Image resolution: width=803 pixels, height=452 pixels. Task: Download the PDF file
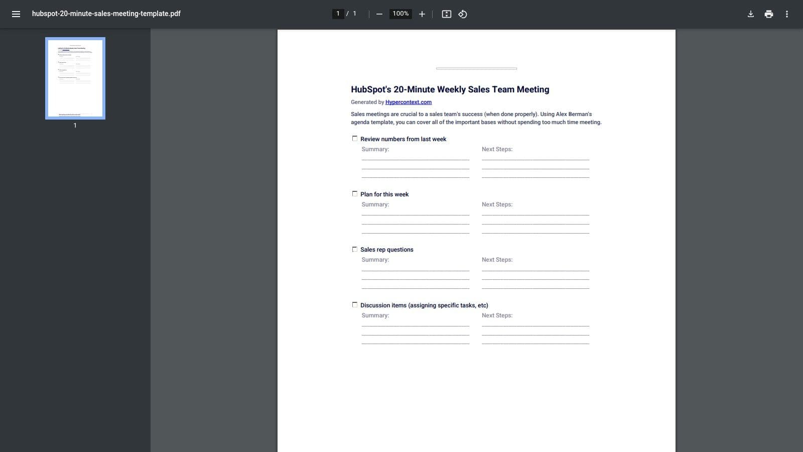coord(750,14)
